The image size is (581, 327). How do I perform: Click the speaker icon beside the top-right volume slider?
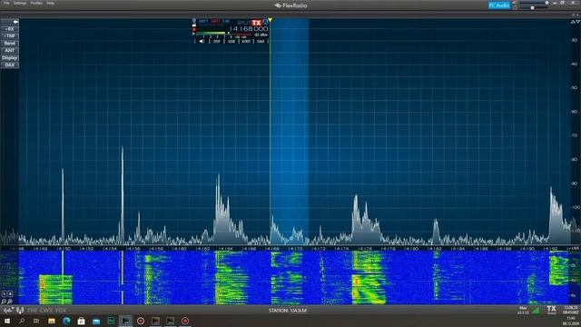click(x=514, y=3)
